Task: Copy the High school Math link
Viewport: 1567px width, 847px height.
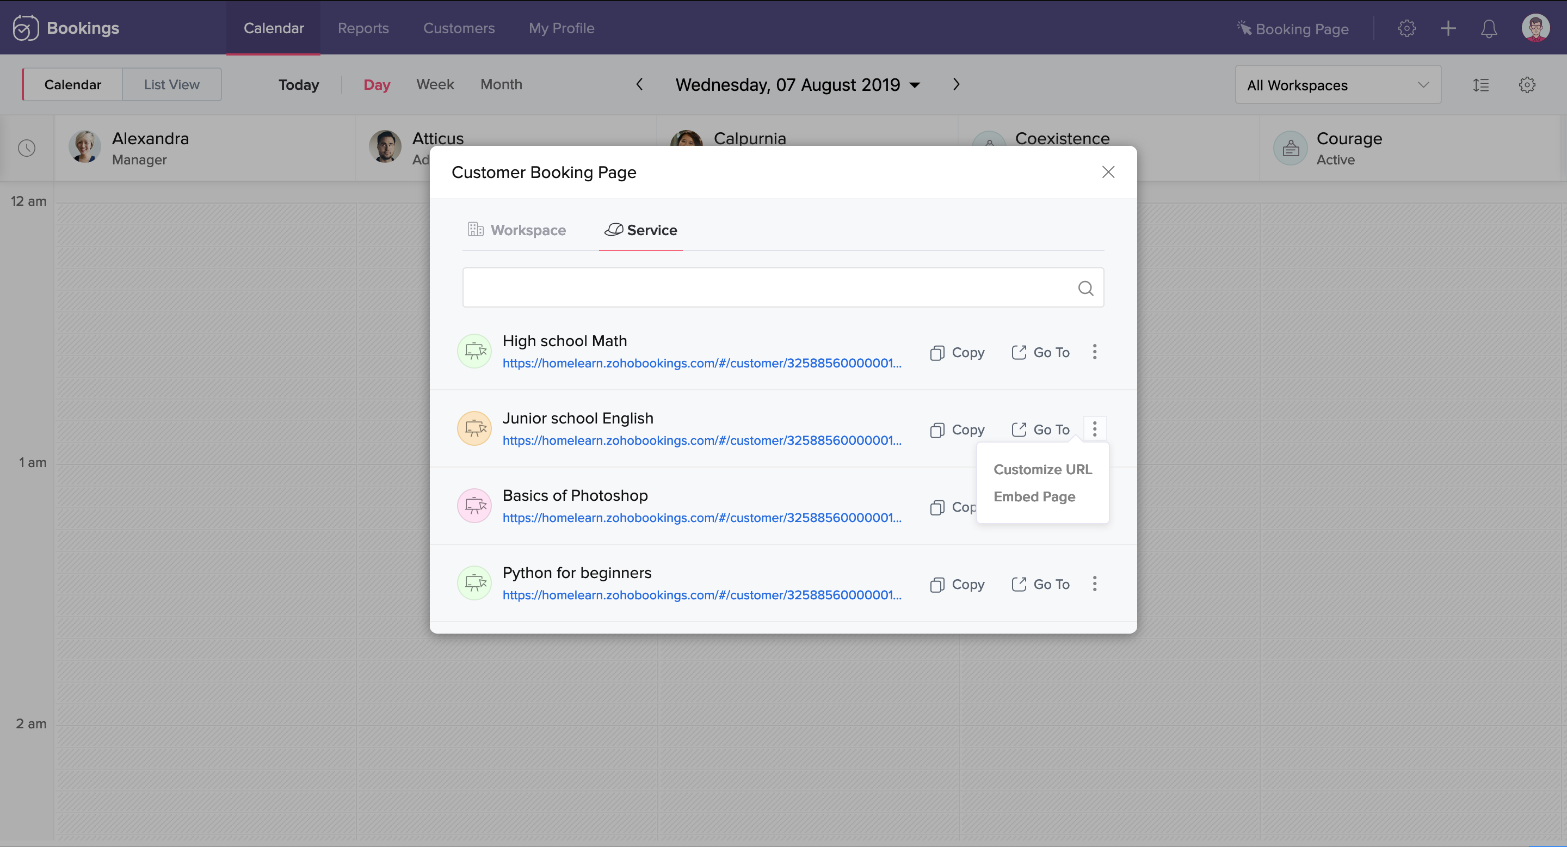Action: click(957, 352)
